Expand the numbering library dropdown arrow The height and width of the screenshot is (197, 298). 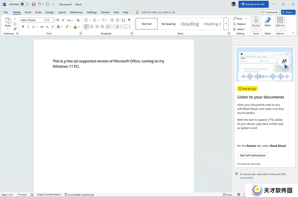click(x=99, y=20)
